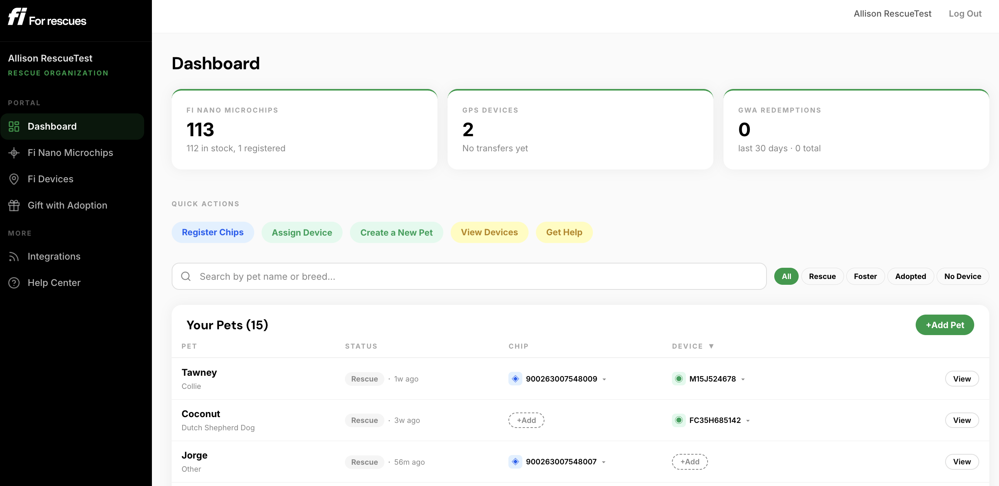Open the Fi Nano Microchips stat card
Image resolution: width=999 pixels, height=486 pixels.
point(305,130)
